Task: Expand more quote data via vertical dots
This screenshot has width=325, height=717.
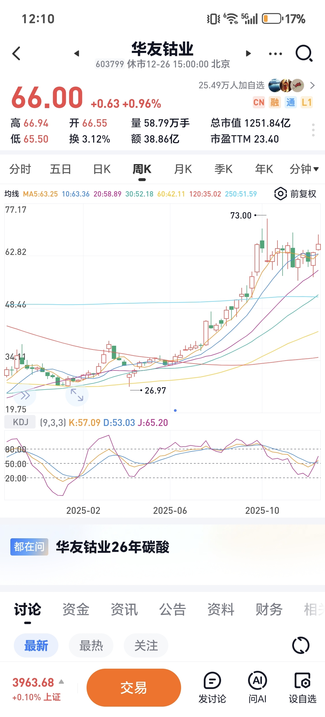Action: pos(313,130)
